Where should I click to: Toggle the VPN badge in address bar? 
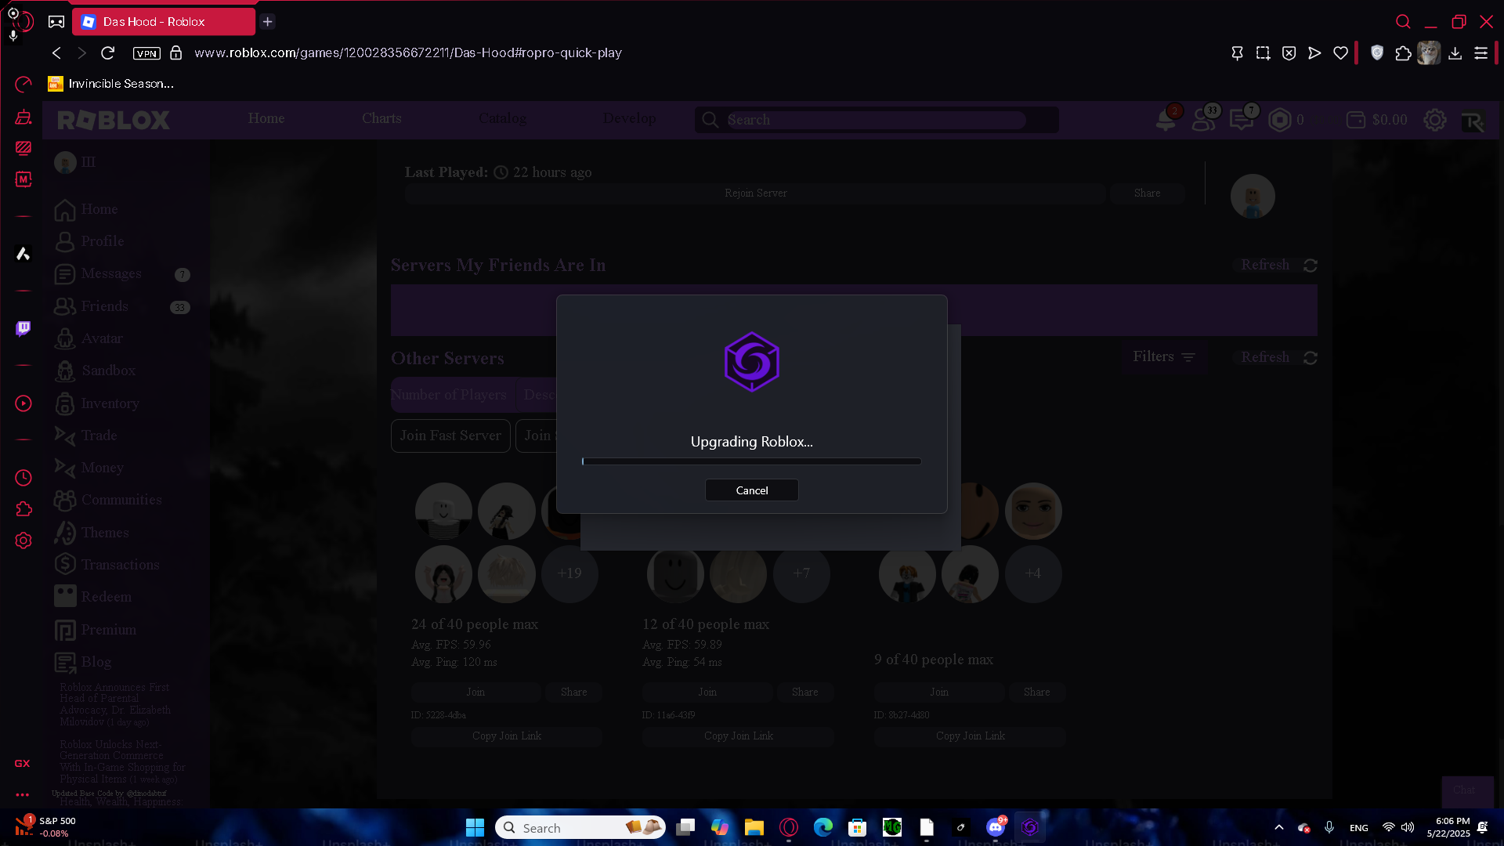click(146, 53)
